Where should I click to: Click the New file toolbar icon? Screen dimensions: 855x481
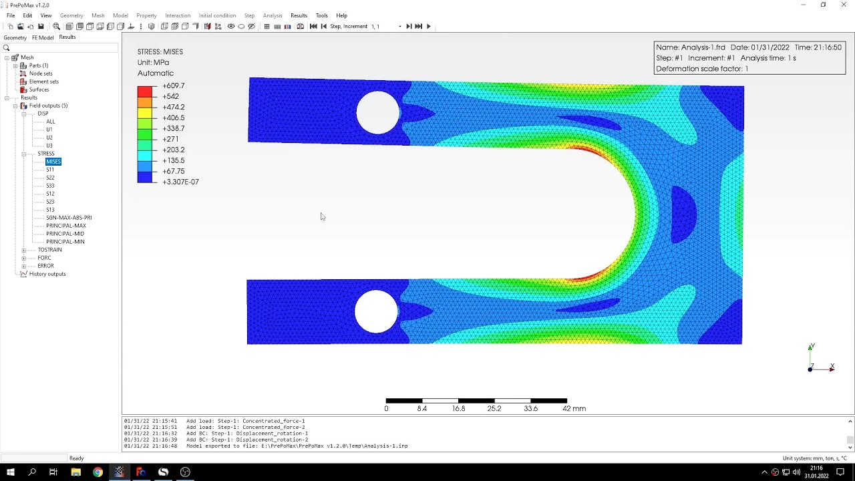pos(11,27)
